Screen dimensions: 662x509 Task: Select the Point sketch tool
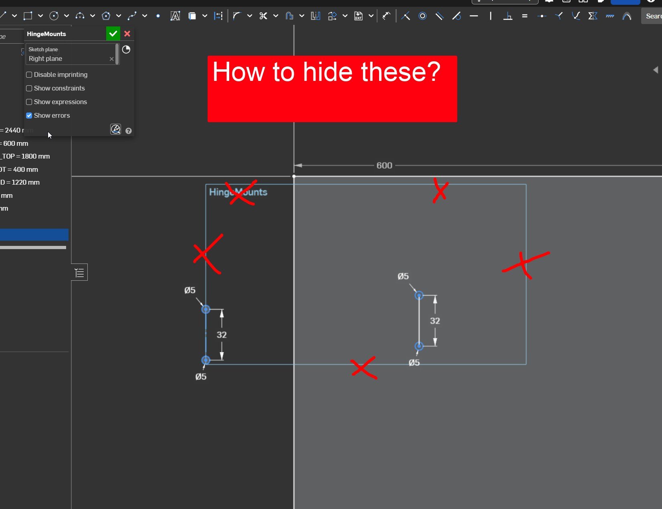coord(158,16)
